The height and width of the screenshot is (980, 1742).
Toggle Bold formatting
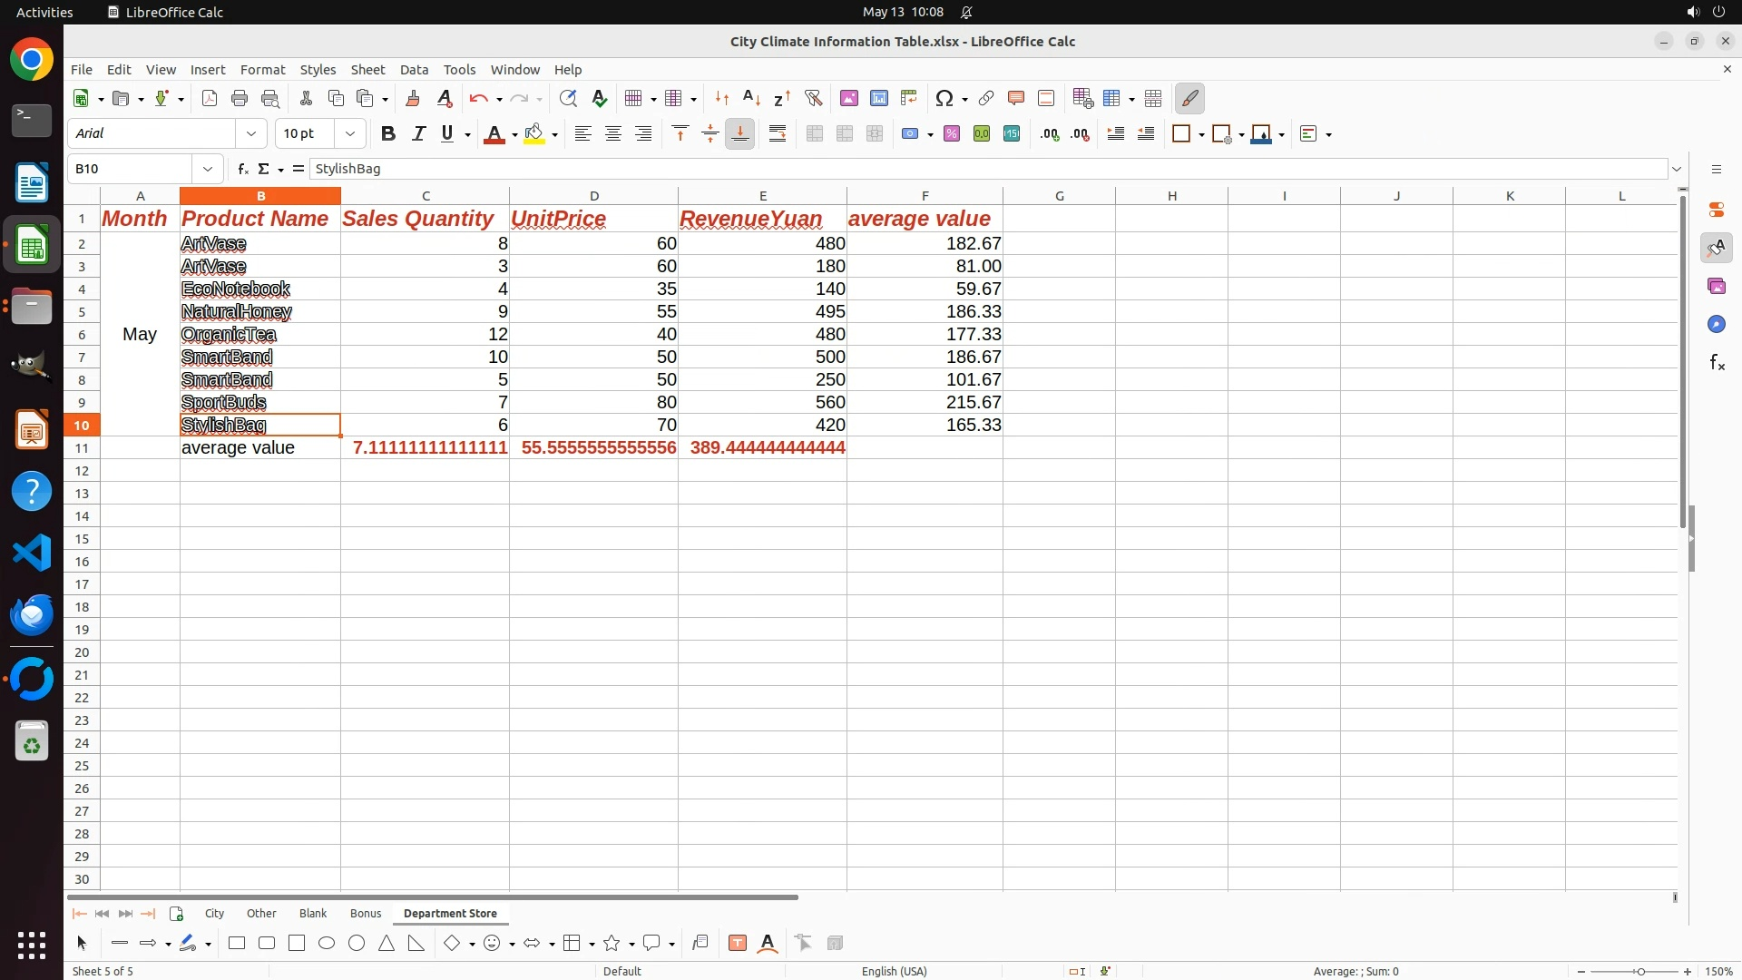[x=388, y=133]
